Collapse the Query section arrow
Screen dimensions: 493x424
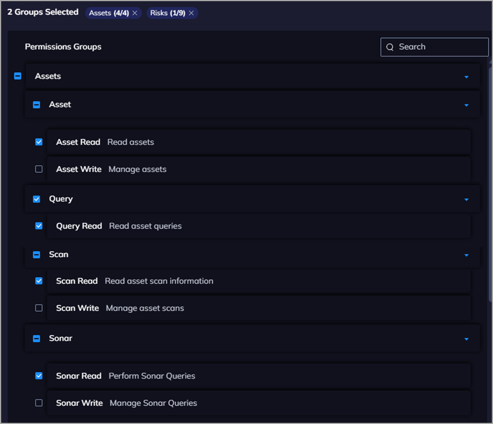(466, 199)
